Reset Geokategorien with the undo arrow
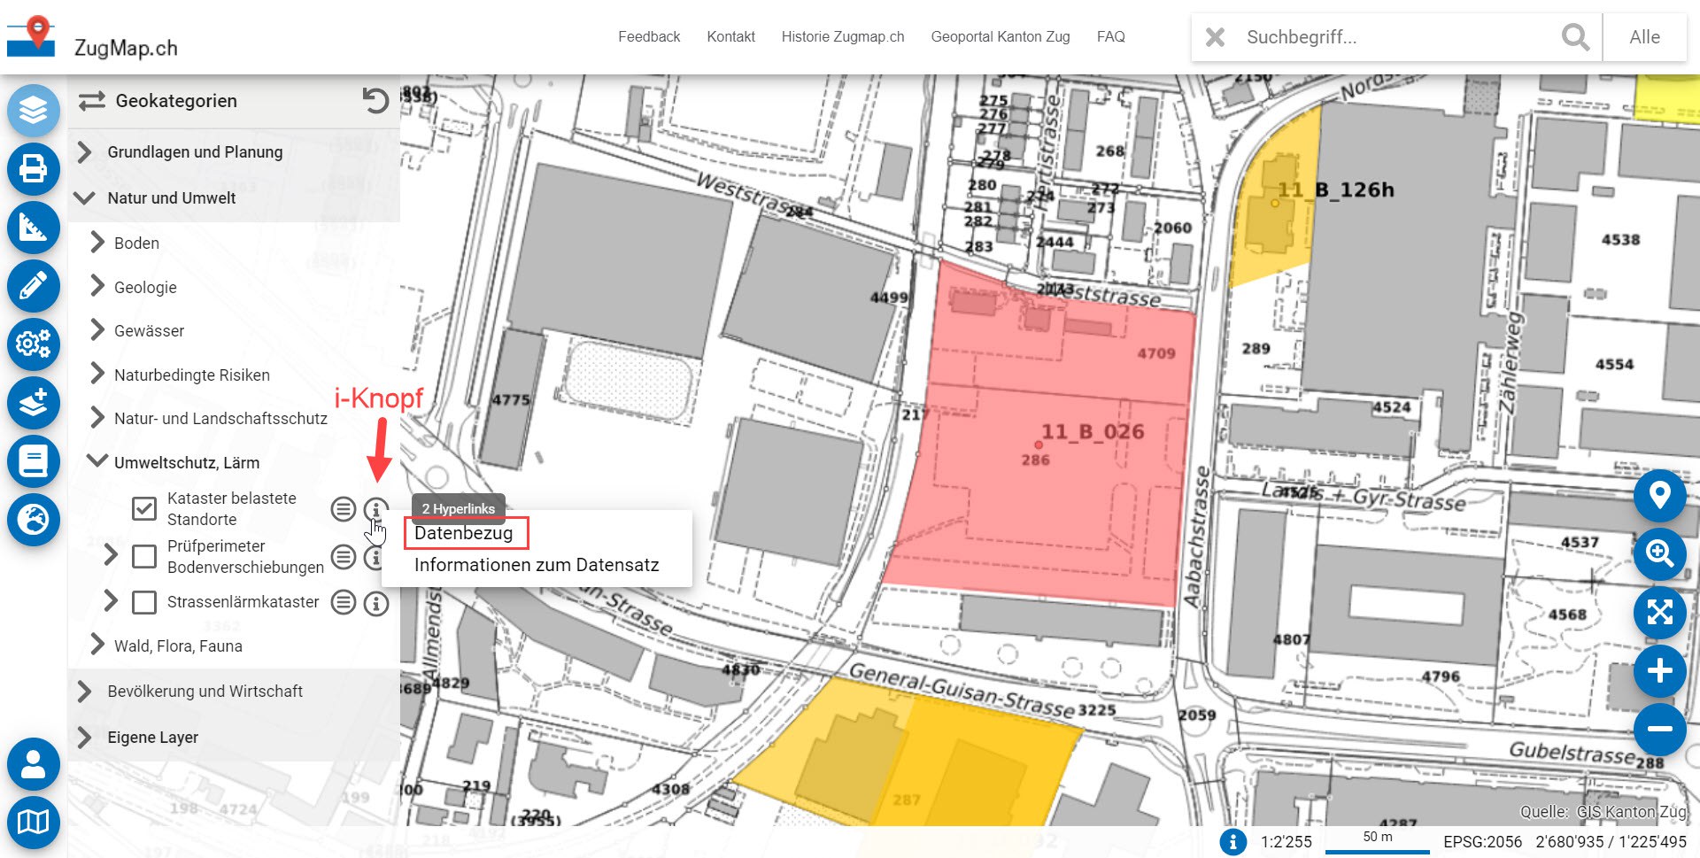 tap(375, 101)
